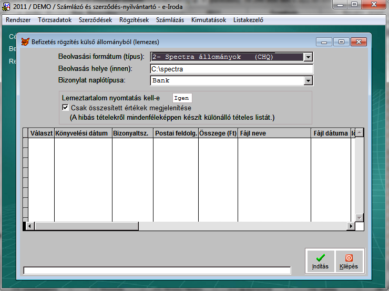Click the 'Összege (Ft)' column header
This screenshot has height=291, width=389.
click(x=218, y=133)
